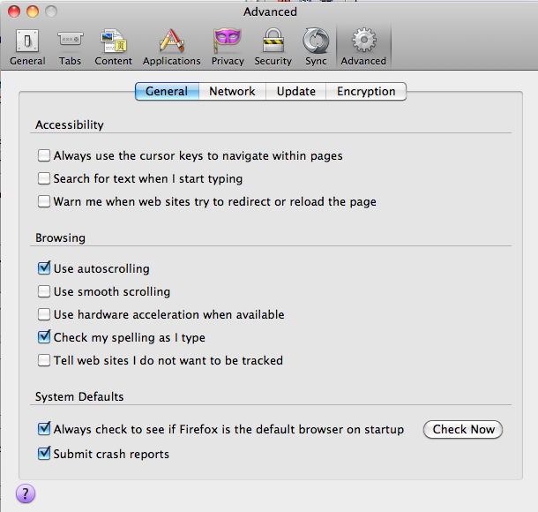Uncheck Check my spelling as I type

(44, 337)
